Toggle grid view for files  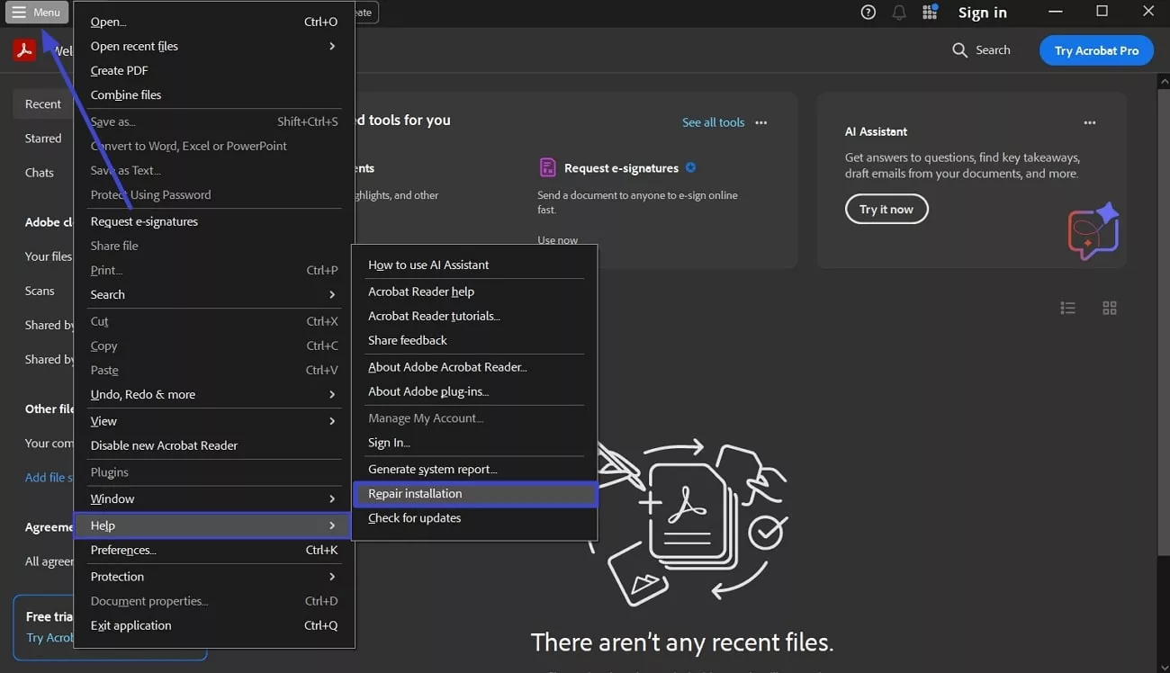pos(1109,307)
